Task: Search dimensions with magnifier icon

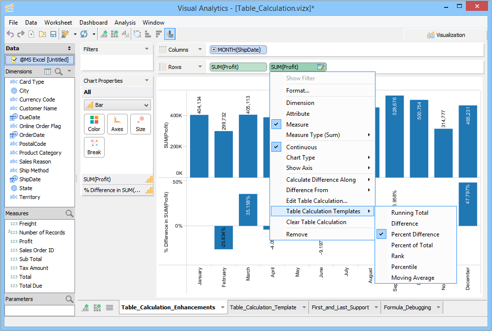Action: [x=59, y=71]
